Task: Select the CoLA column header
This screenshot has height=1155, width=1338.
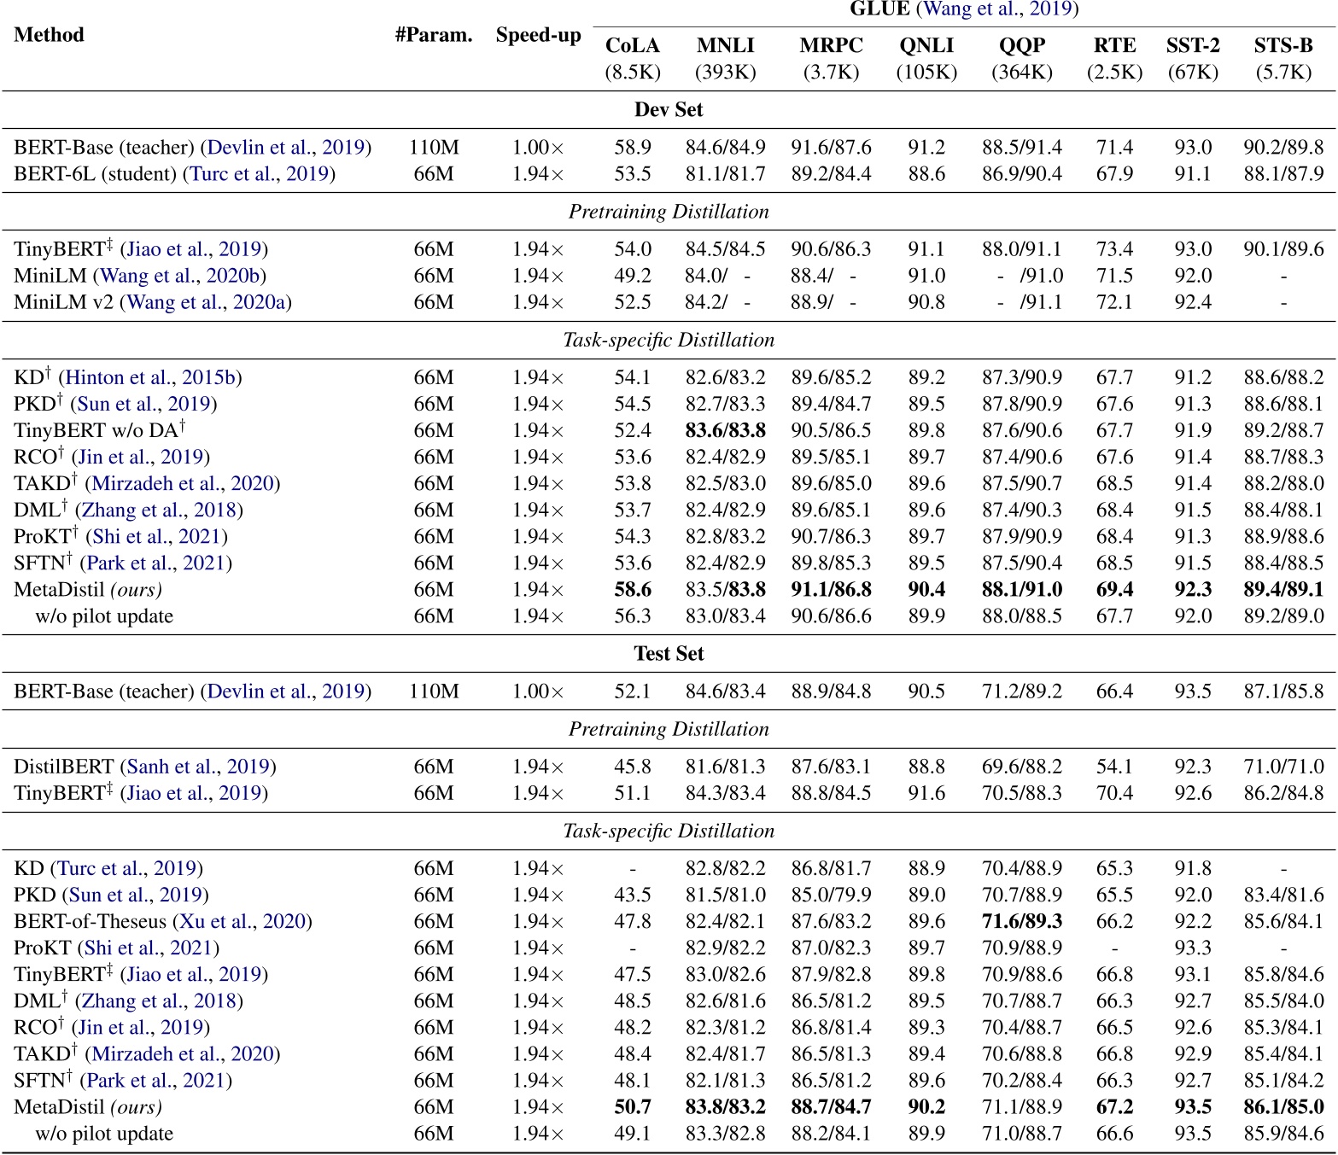Action: tap(632, 46)
